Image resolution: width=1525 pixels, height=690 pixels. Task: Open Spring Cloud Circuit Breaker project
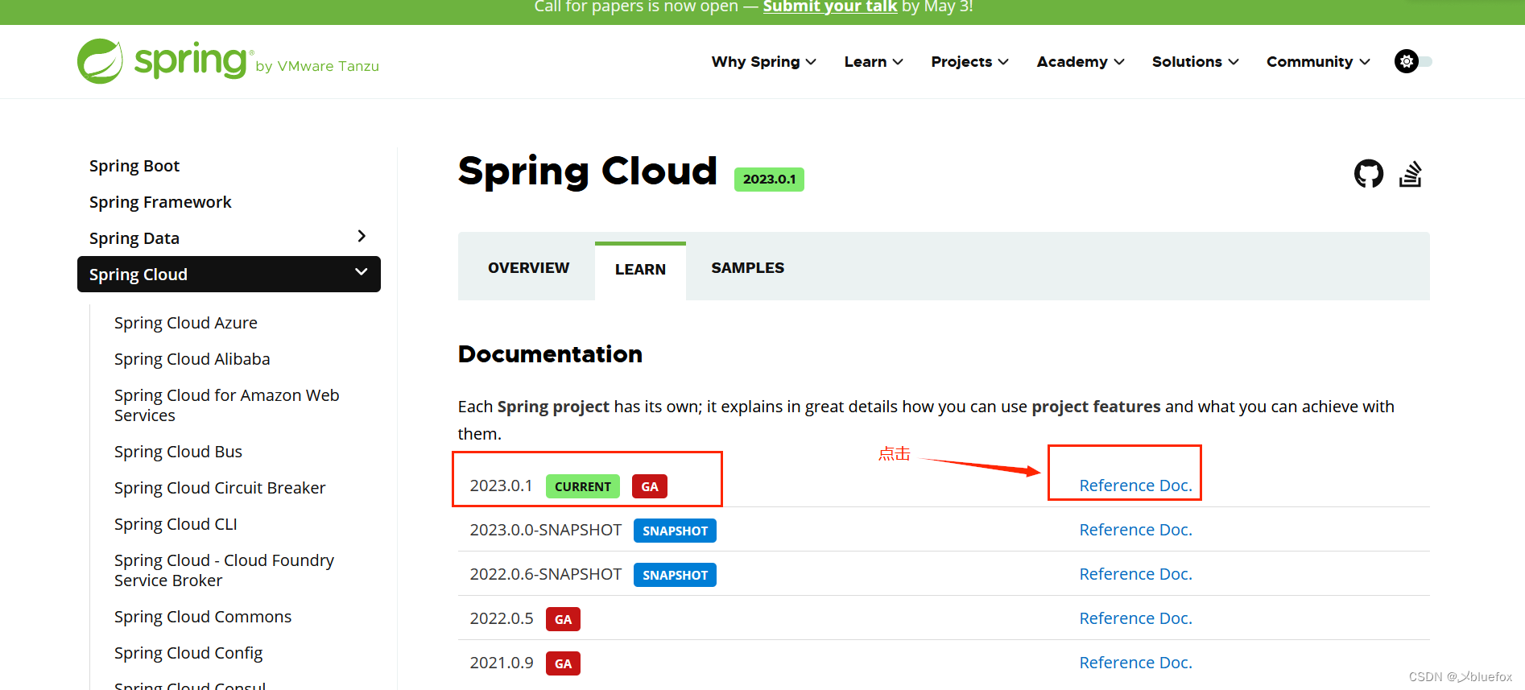tap(220, 488)
